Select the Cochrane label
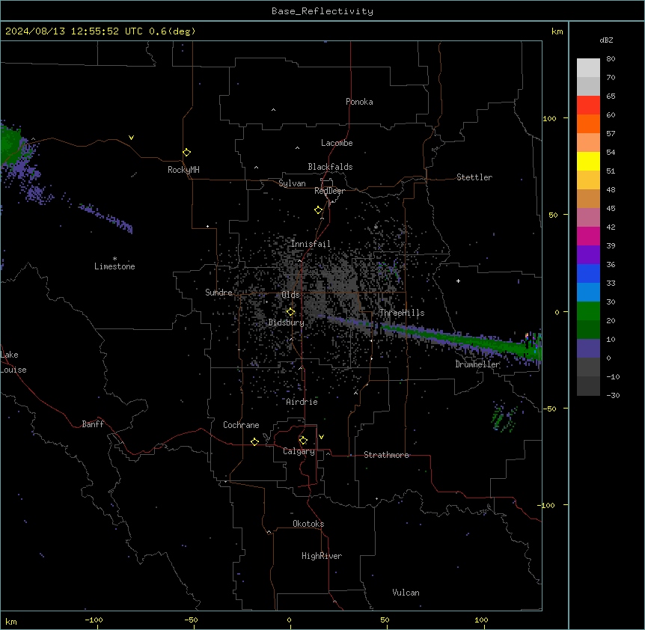Image resolution: width=645 pixels, height=630 pixels. (241, 425)
